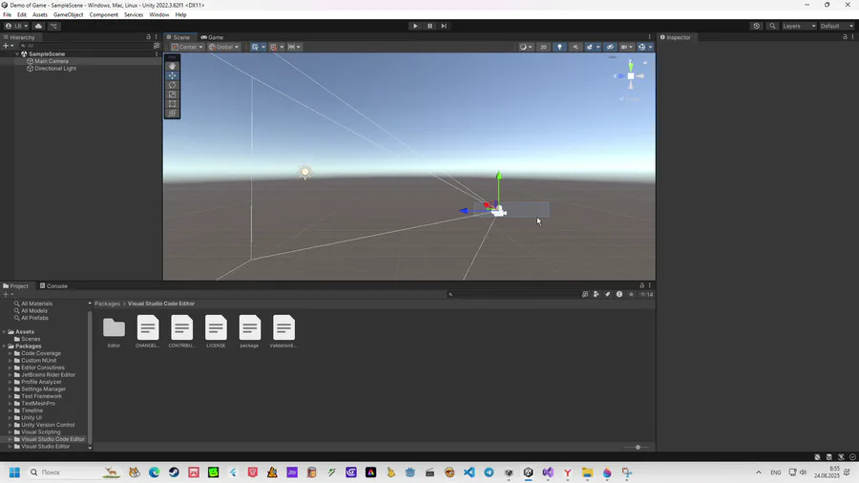Viewport: 859px width, 483px height.
Task: Toggle scene effects
Action: (590, 47)
